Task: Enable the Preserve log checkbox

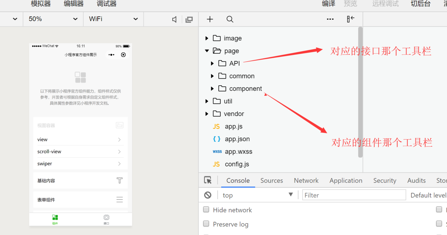Action: coord(206,224)
